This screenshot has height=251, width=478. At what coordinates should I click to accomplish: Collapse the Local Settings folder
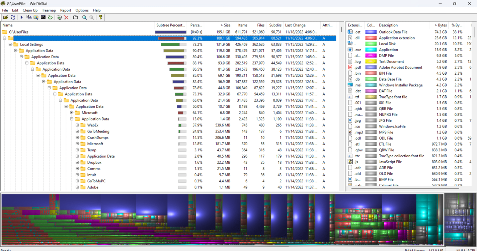[10, 44]
